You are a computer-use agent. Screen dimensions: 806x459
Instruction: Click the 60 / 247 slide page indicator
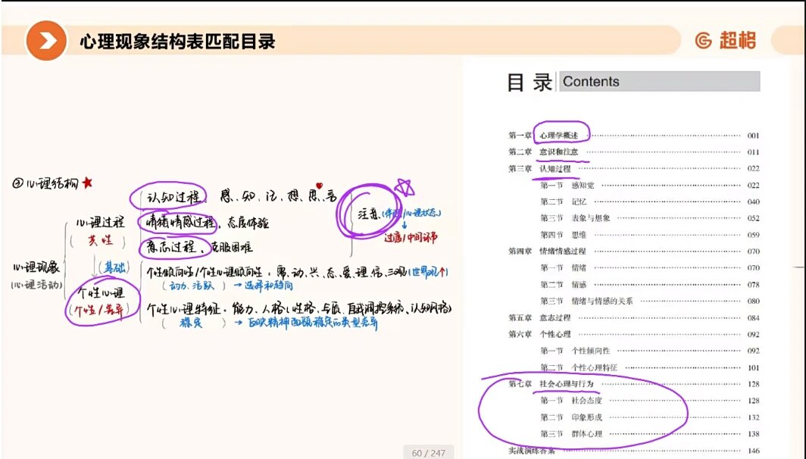[428, 453]
